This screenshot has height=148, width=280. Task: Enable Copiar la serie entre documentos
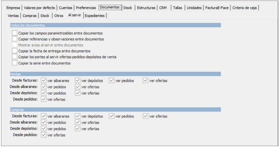coord(15,63)
